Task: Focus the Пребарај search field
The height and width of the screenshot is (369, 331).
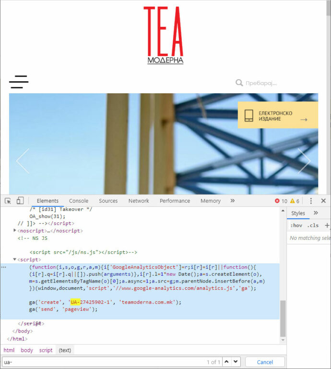Action: click(261, 83)
